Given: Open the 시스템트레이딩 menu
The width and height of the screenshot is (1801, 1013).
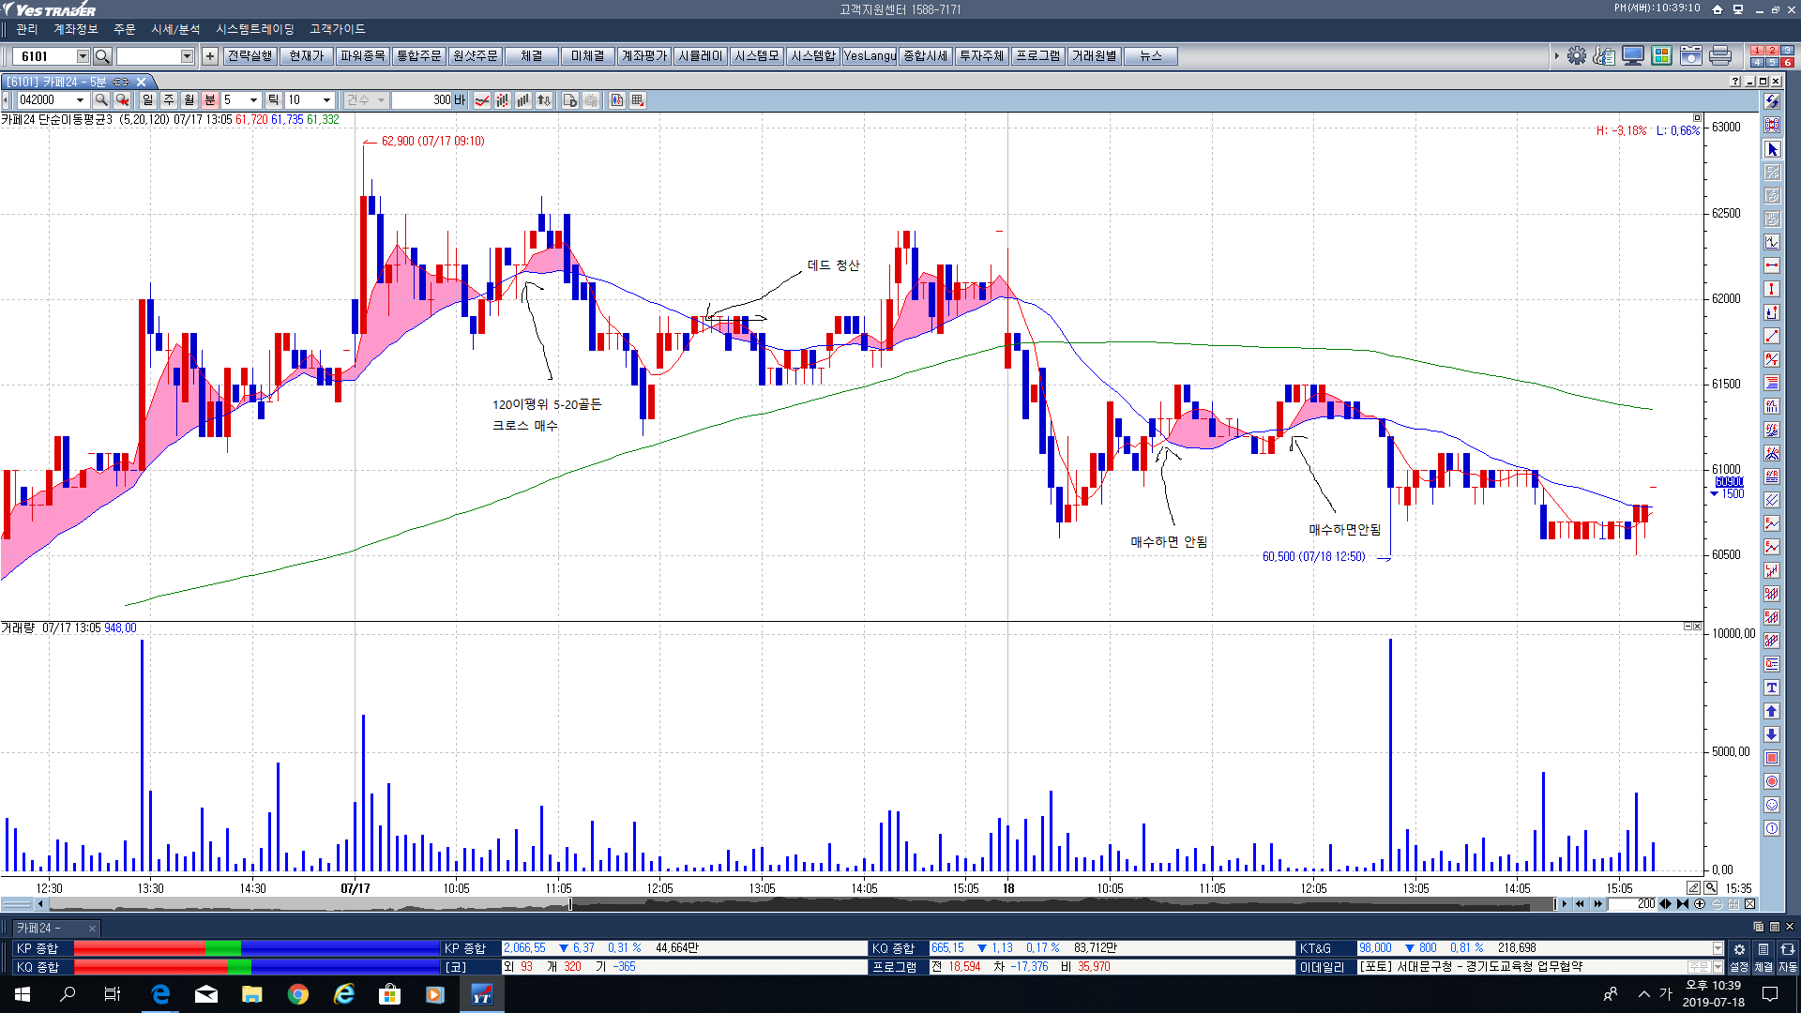Looking at the screenshot, I should click(x=254, y=29).
